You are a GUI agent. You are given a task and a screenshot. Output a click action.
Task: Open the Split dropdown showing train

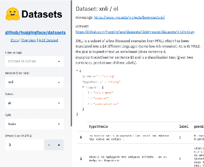coord(34,124)
